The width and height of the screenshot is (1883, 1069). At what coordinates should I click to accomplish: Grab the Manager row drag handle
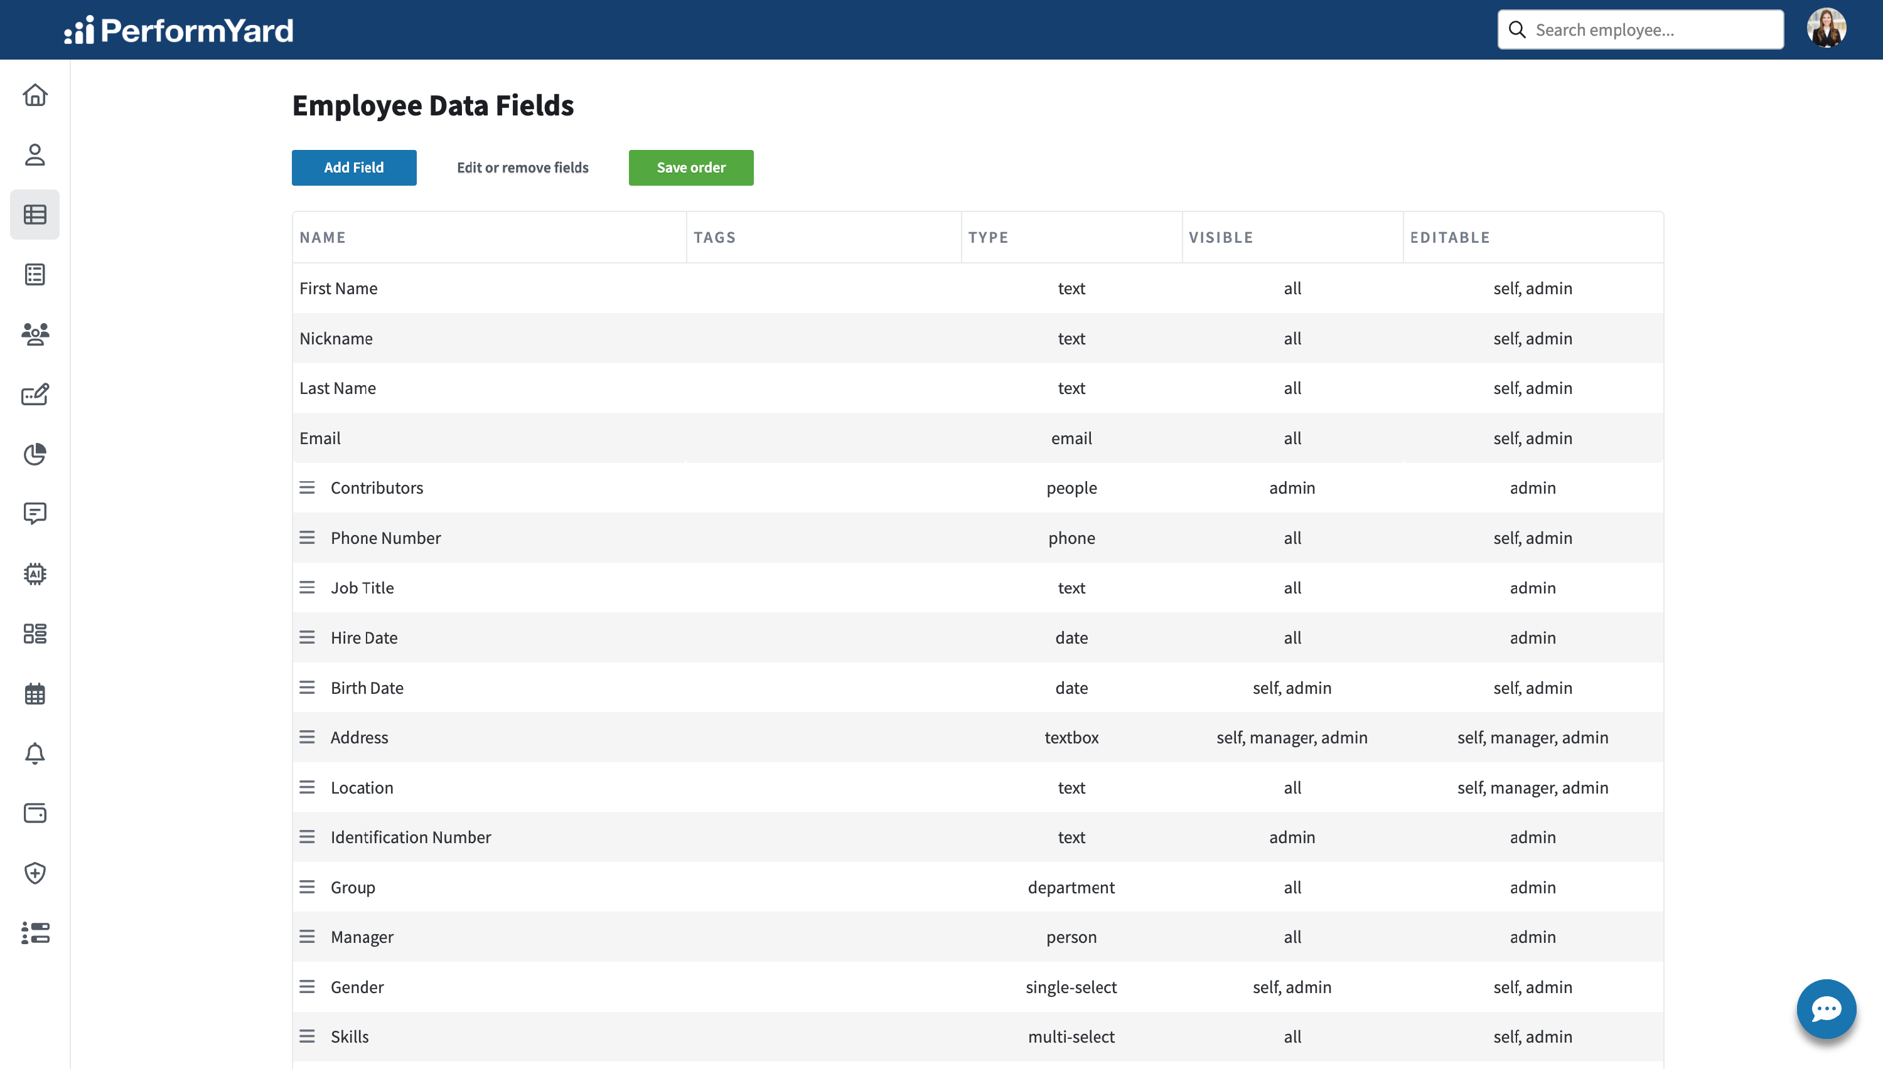click(x=307, y=937)
